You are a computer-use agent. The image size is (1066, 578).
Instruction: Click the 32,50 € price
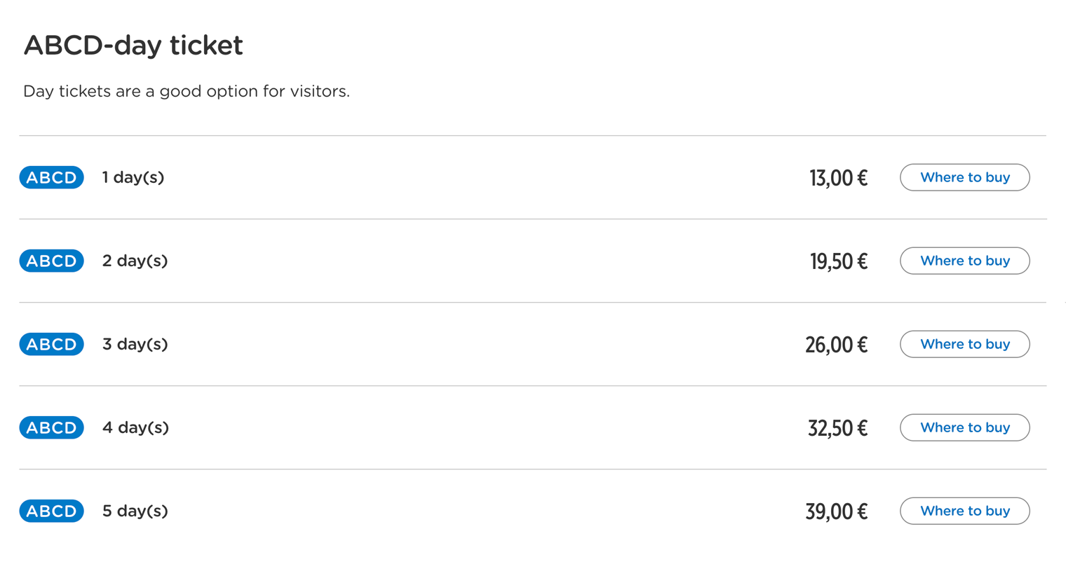tap(837, 428)
